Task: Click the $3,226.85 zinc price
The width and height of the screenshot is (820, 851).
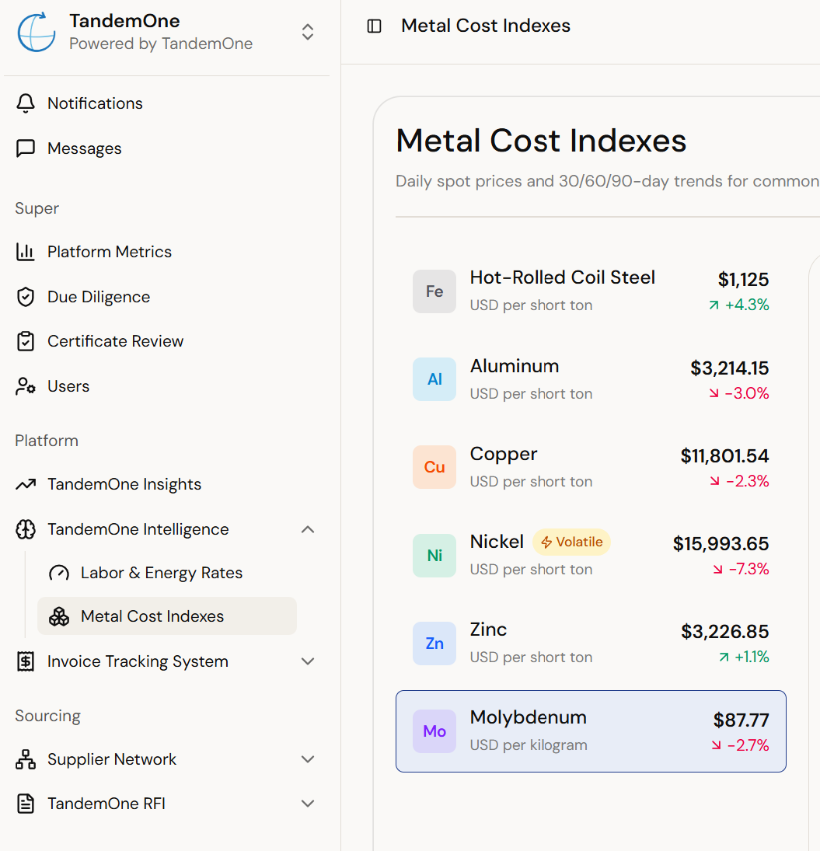Action: [x=725, y=632]
